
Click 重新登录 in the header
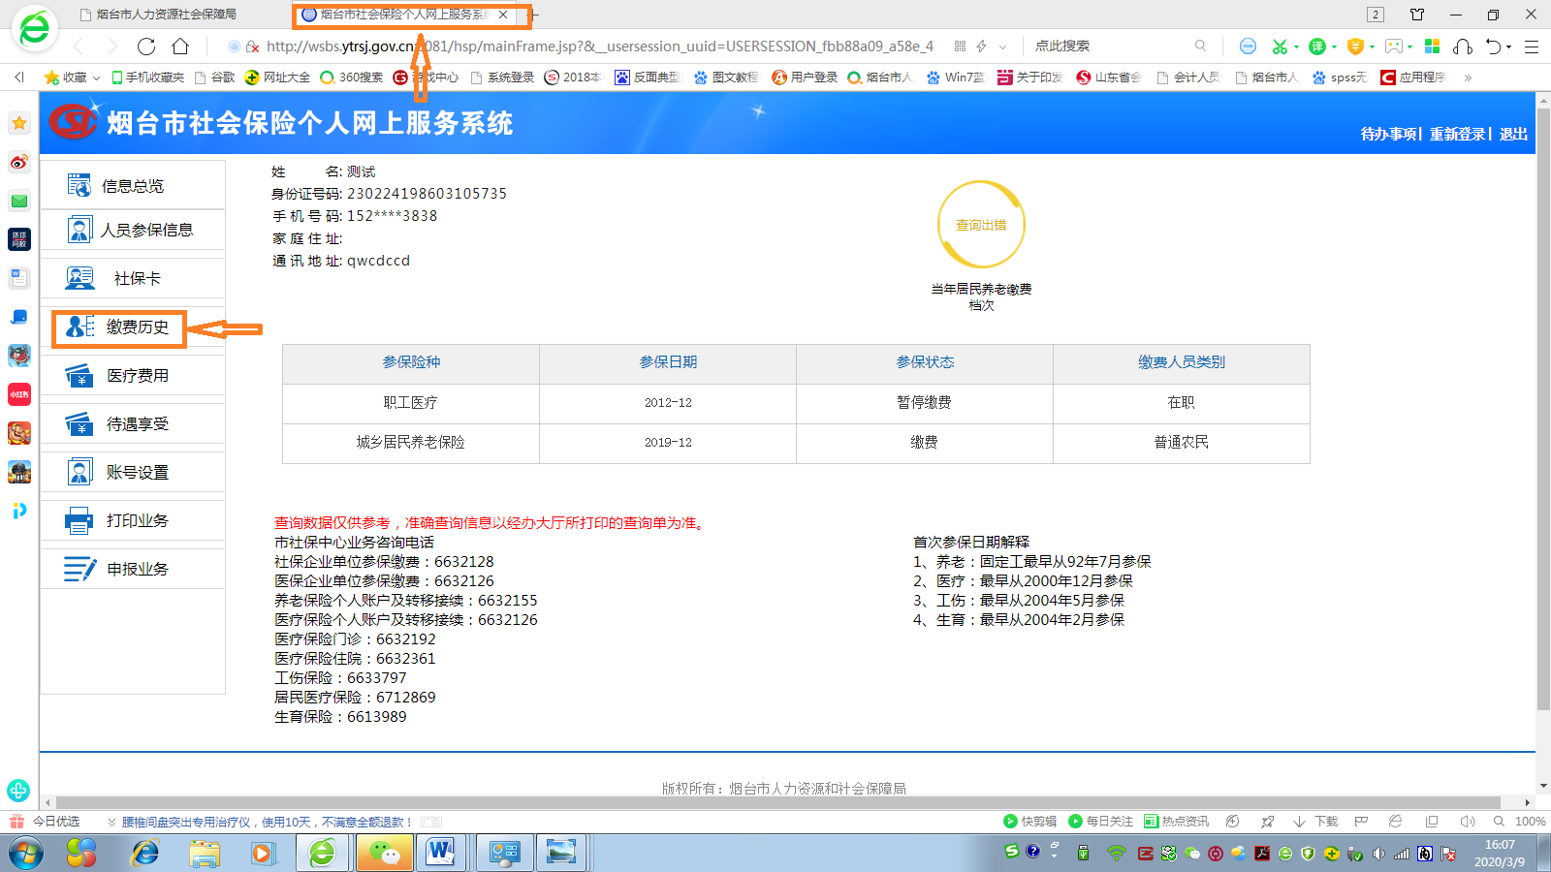click(1457, 134)
